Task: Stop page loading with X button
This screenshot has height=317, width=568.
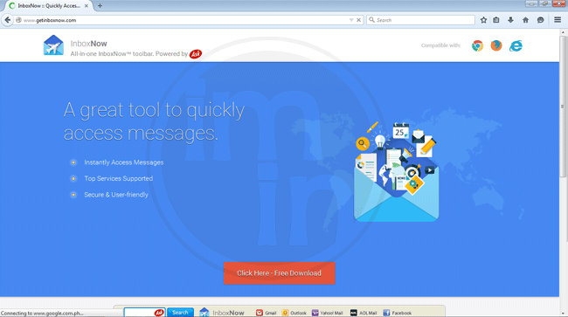Action: 358,20
